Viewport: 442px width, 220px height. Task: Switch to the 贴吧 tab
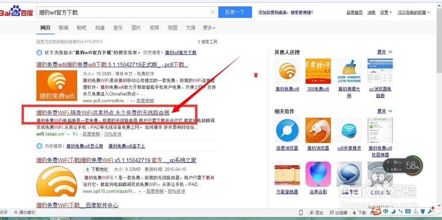click(81, 27)
